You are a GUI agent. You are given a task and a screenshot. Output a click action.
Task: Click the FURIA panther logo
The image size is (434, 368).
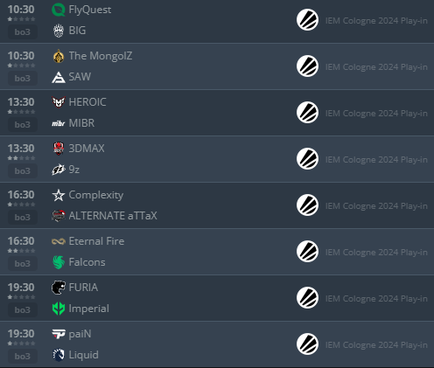tap(59, 288)
